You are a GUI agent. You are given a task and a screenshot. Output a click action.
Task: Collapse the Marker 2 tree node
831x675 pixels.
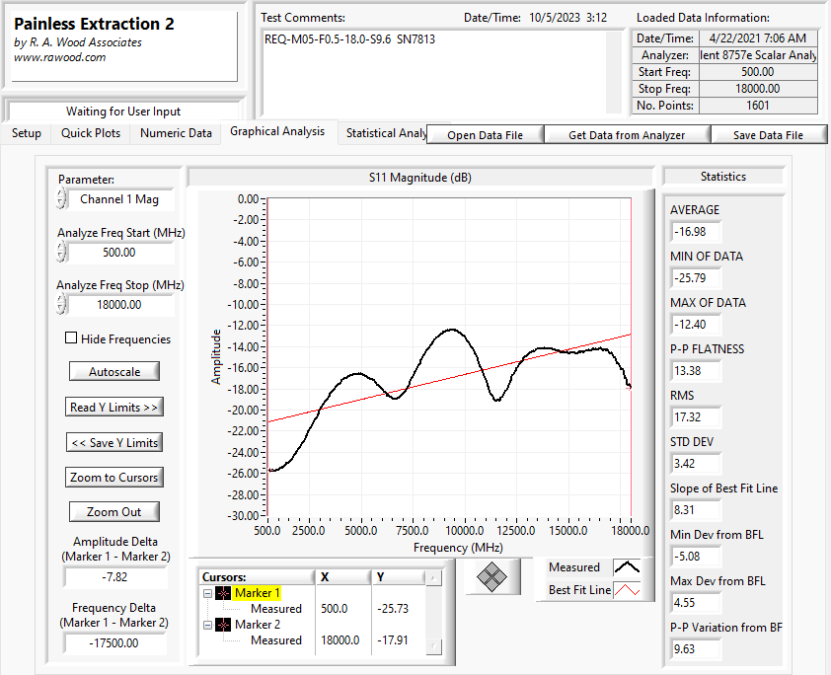click(x=207, y=626)
